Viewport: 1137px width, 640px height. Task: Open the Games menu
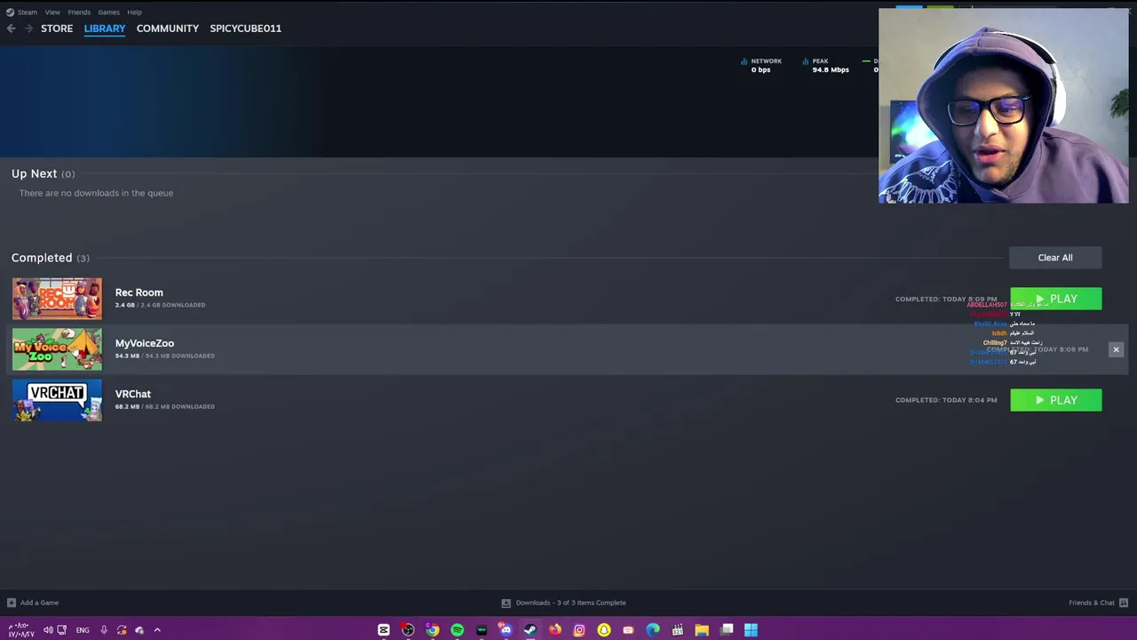click(108, 12)
